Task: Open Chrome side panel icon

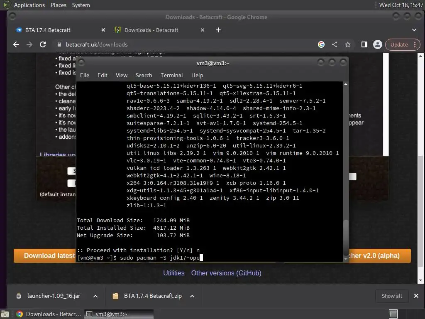Action: 364,44
